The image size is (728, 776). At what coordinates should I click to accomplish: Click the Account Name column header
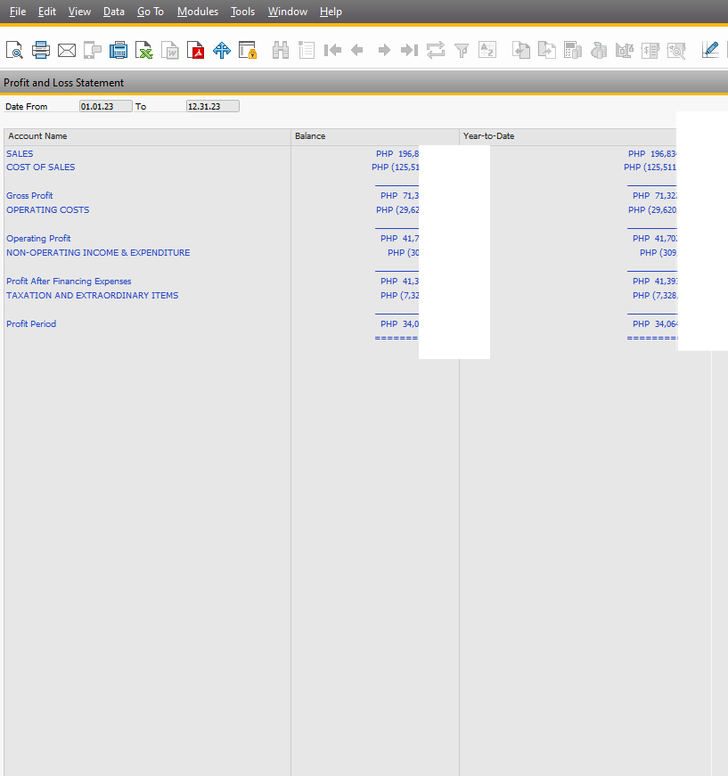tap(148, 136)
